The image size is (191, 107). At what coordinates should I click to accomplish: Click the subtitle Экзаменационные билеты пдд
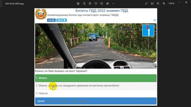83,15
